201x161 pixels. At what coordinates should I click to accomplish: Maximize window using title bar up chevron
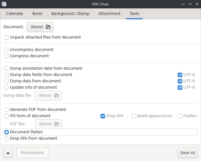190,4
